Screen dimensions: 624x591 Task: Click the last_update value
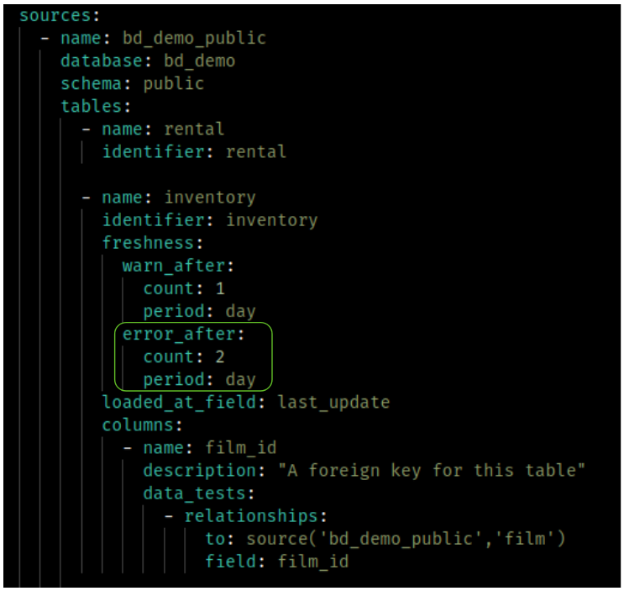tap(333, 402)
